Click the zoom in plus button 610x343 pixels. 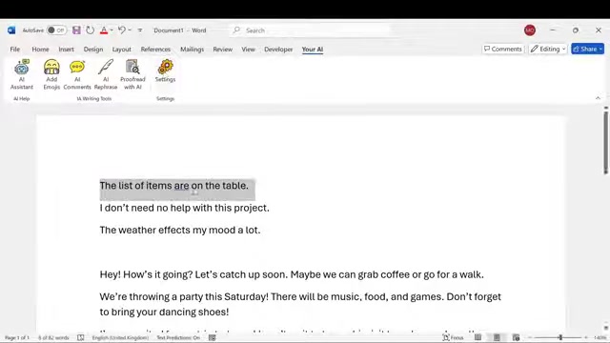[x=586, y=337]
